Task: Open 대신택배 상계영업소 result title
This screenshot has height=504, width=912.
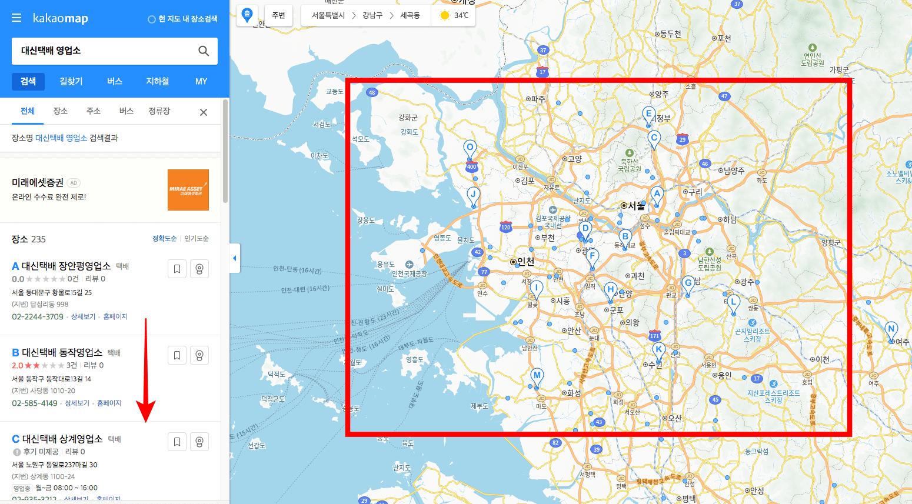Action: pyautogui.click(x=62, y=439)
